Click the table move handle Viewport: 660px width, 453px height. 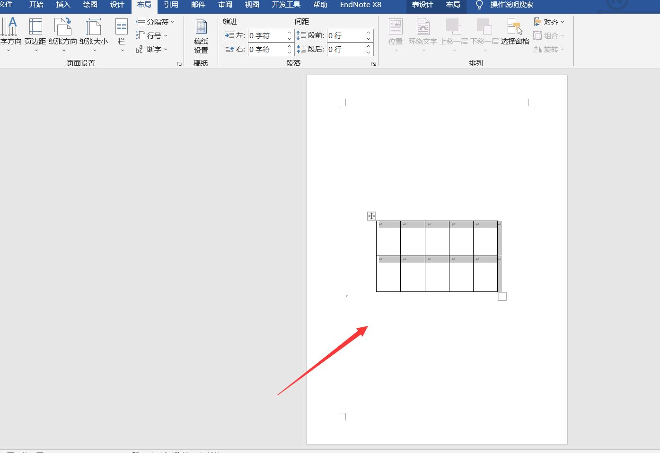[371, 216]
